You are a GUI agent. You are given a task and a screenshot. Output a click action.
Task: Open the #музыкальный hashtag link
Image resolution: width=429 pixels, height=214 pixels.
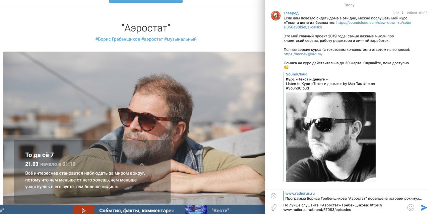[180, 39]
